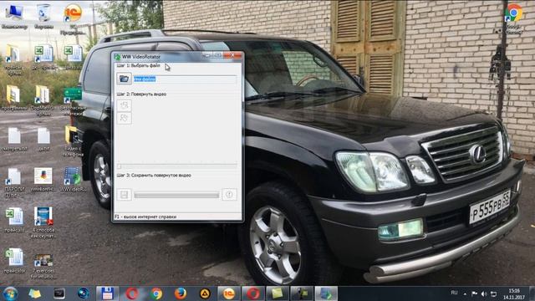Open the floppy-disk app on the taskbar
Image resolution: width=535 pixels, height=301 pixels.
click(x=107, y=293)
